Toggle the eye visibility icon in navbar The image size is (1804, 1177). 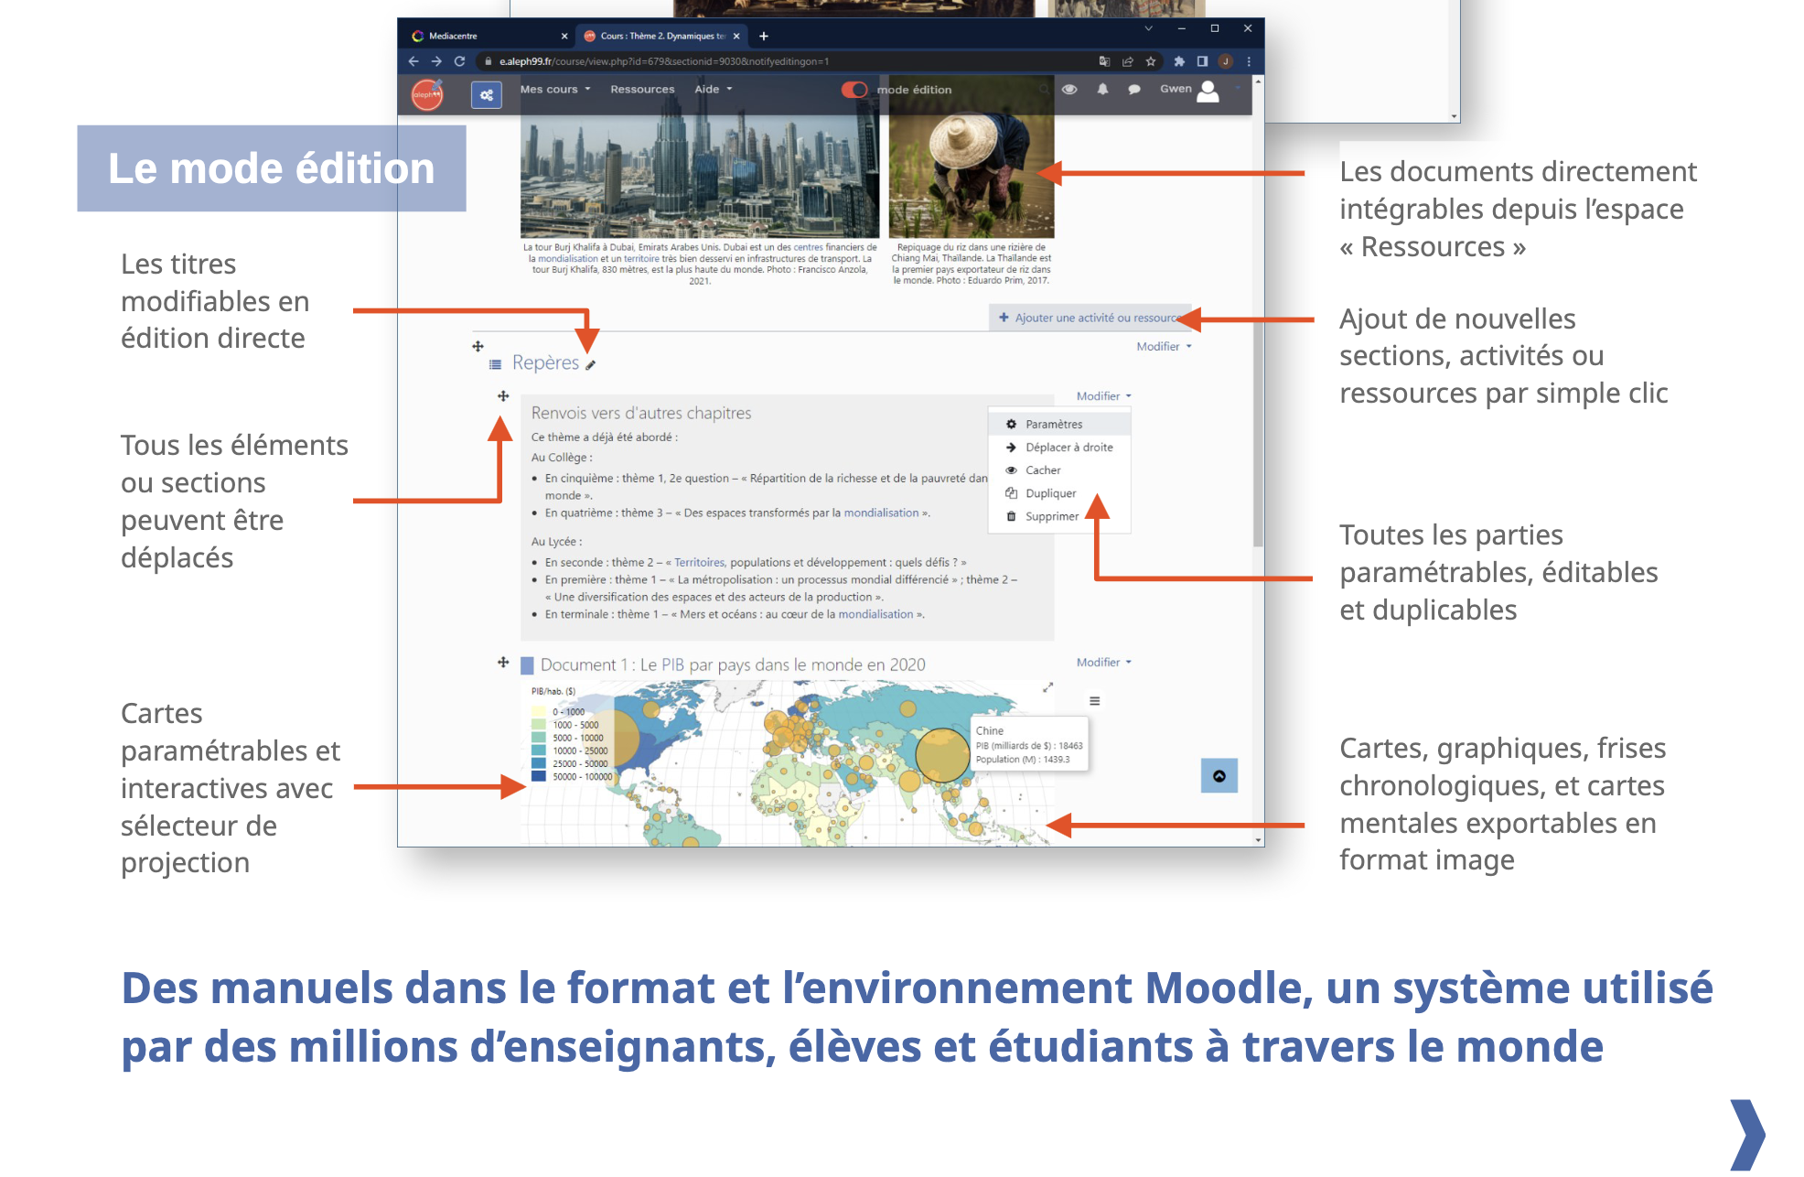[1069, 90]
